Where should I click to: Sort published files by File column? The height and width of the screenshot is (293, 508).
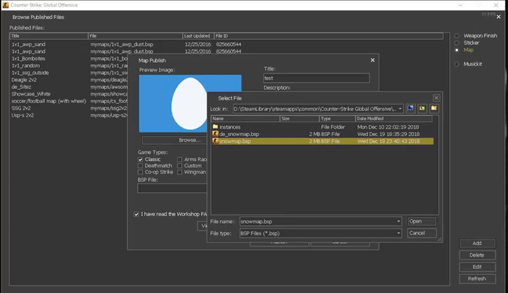tap(135, 36)
